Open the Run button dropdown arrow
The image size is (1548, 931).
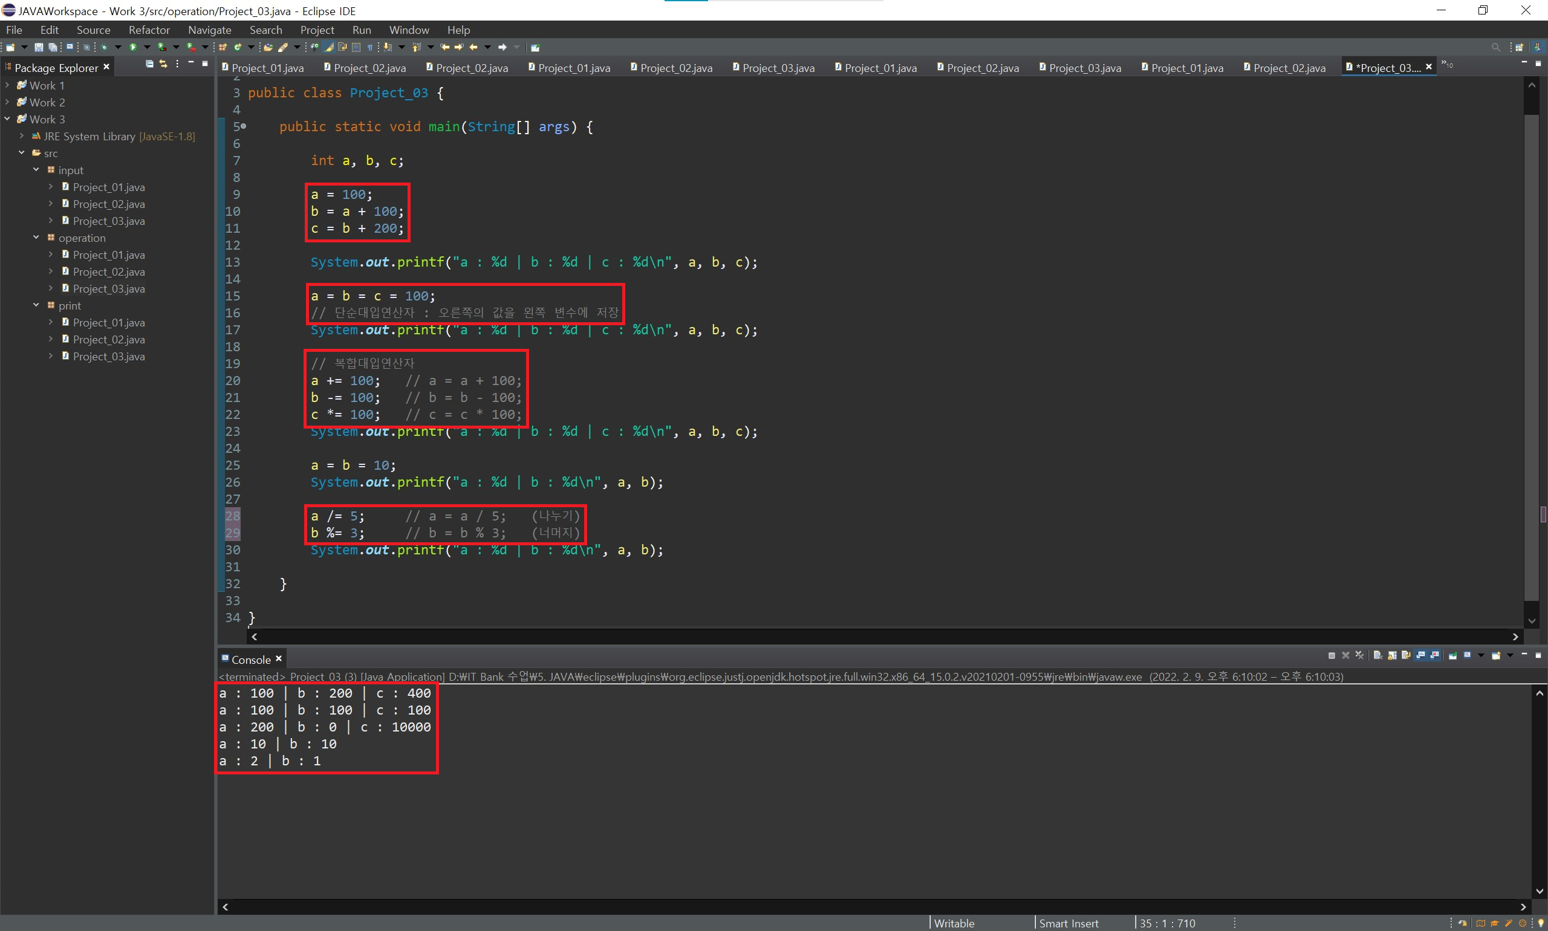(147, 47)
